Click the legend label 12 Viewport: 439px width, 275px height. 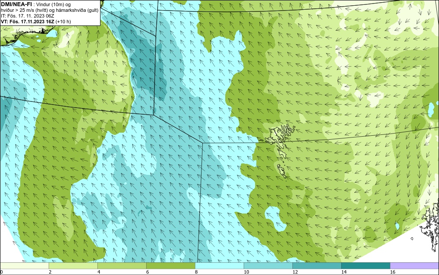coord(295,272)
